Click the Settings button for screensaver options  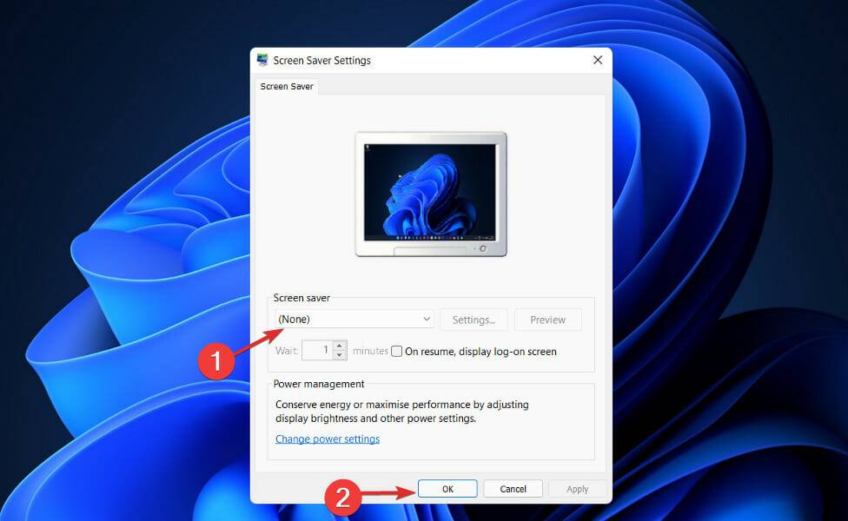point(474,320)
